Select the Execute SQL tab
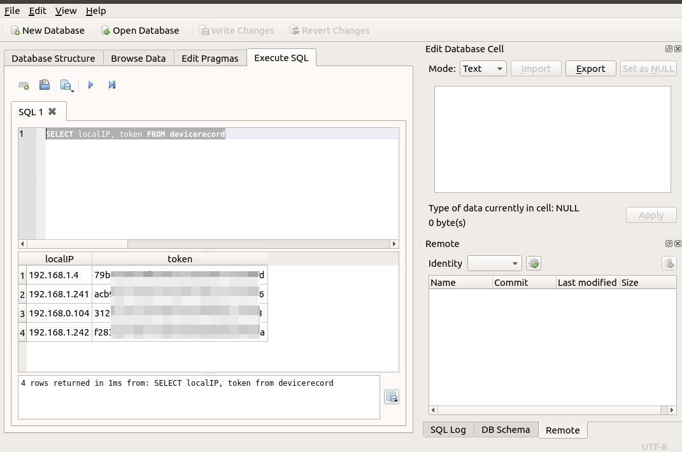 (x=281, y=58)
